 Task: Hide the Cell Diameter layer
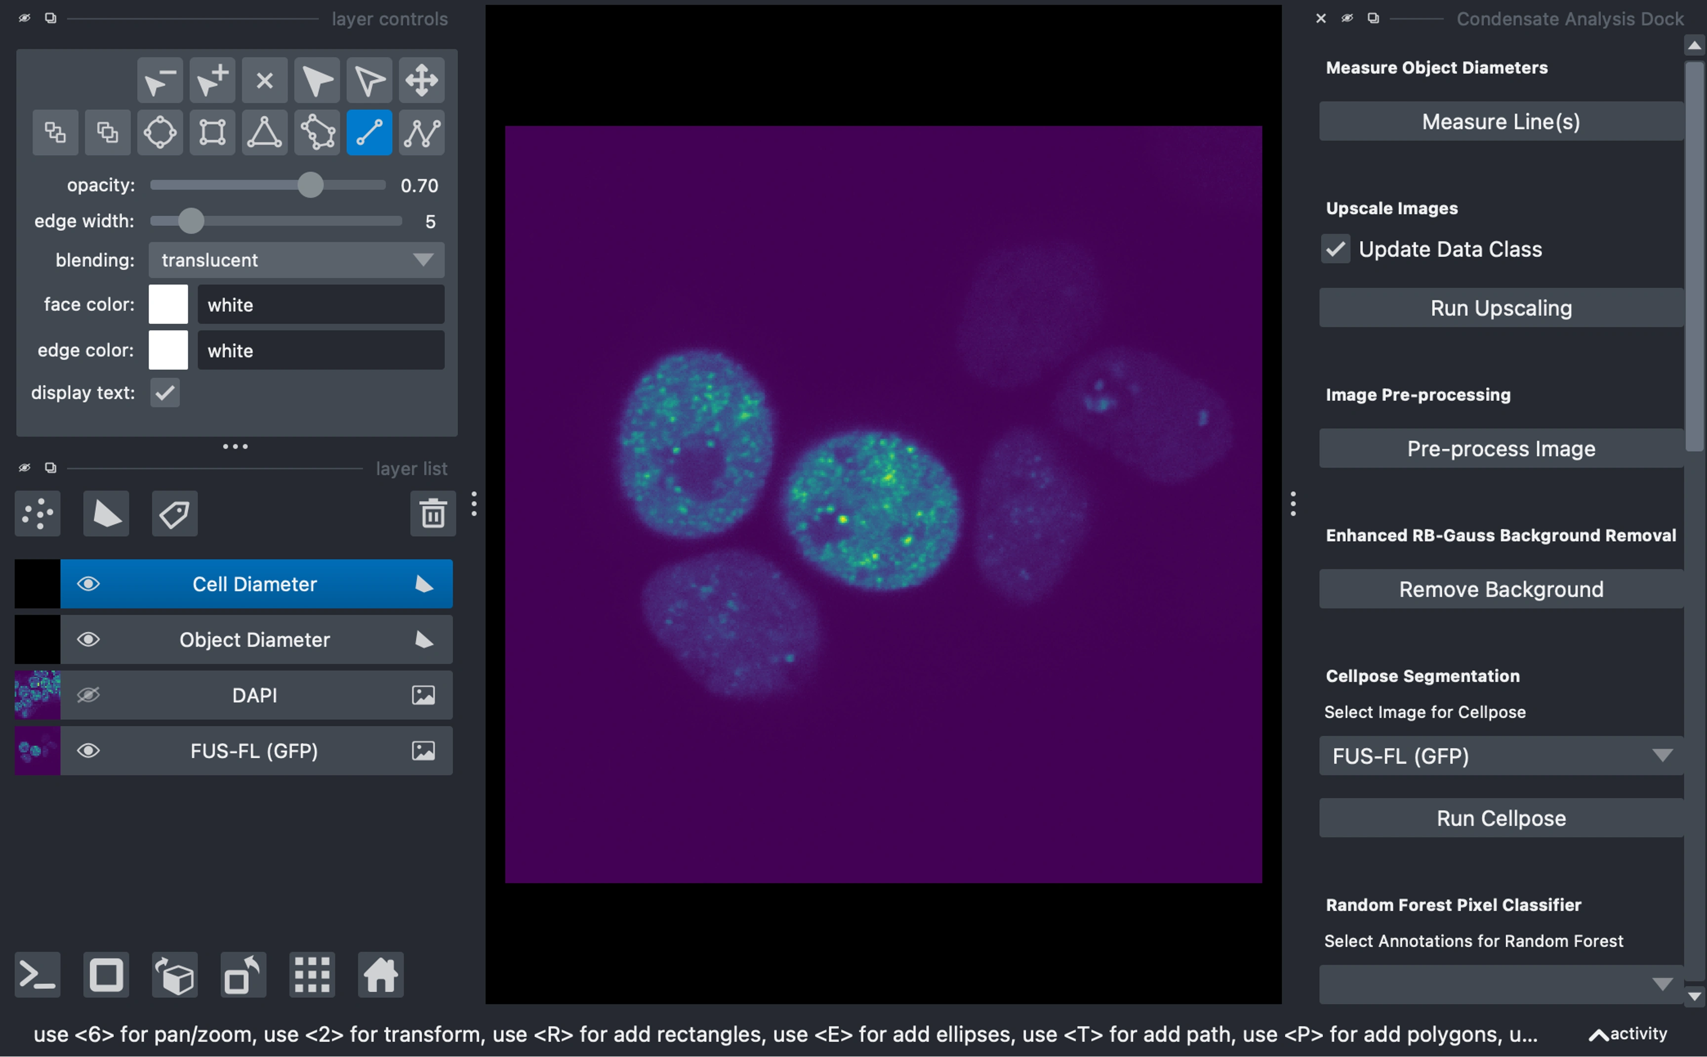89,584
